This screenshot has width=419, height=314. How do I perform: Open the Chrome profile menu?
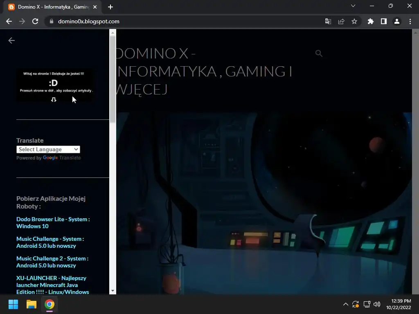click(397, 21)
